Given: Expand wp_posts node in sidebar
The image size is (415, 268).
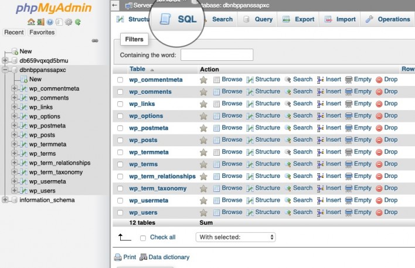Looking at the screenshot, I should (x=14, y=135).
